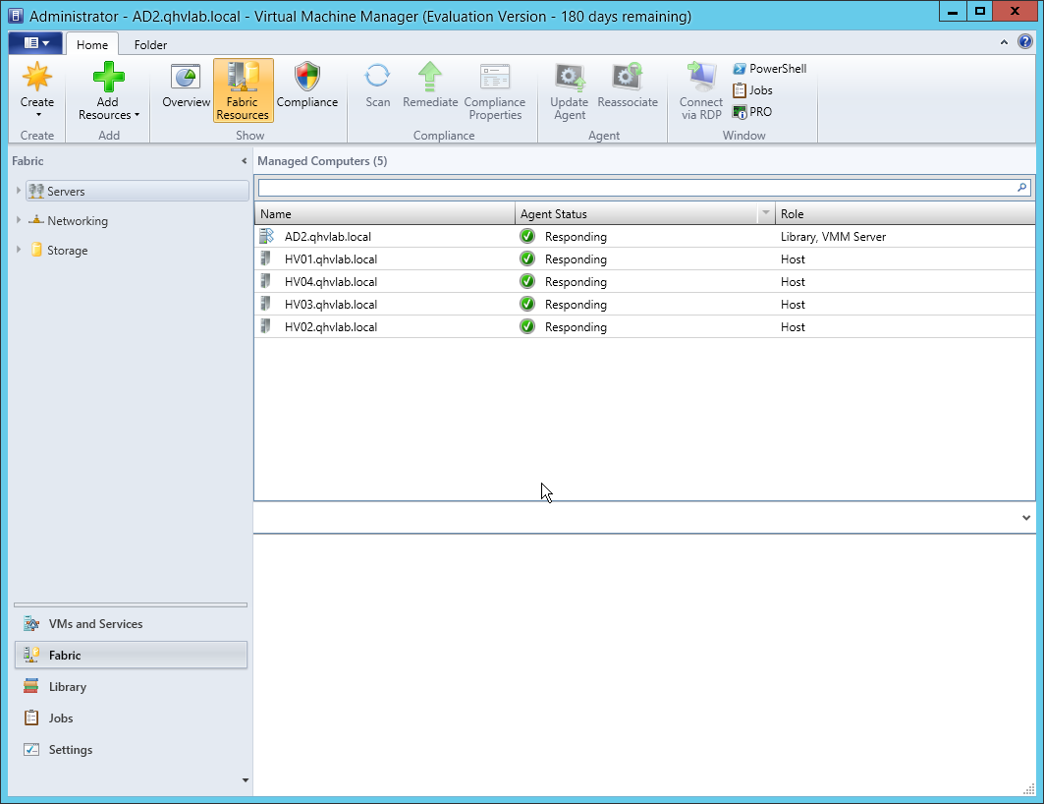
Task: Open the Settings workspace
Action: point(131,749)
